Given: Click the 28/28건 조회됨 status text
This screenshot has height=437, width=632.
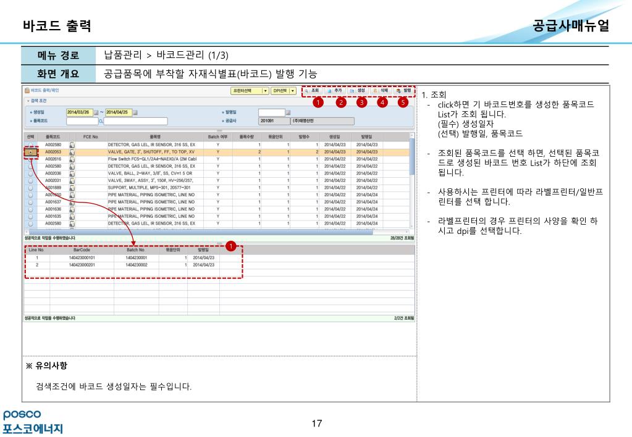Looking at the screenshot, I should coord(402,238).
